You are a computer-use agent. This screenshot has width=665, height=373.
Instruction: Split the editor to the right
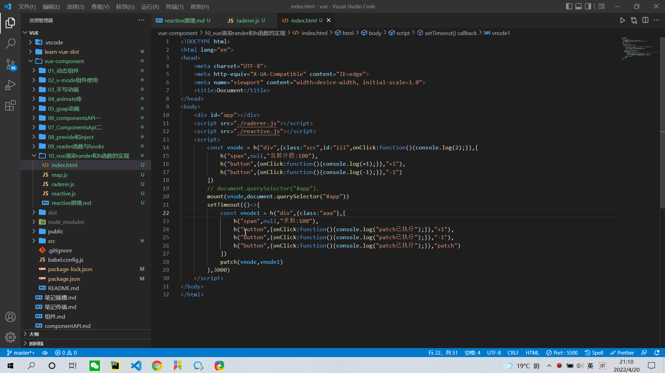(645, 20)
